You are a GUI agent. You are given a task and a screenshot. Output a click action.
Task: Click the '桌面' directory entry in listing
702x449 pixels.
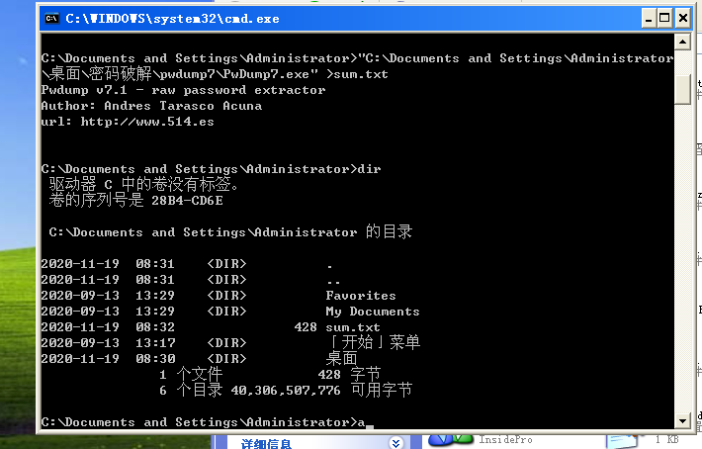(341, 359)
